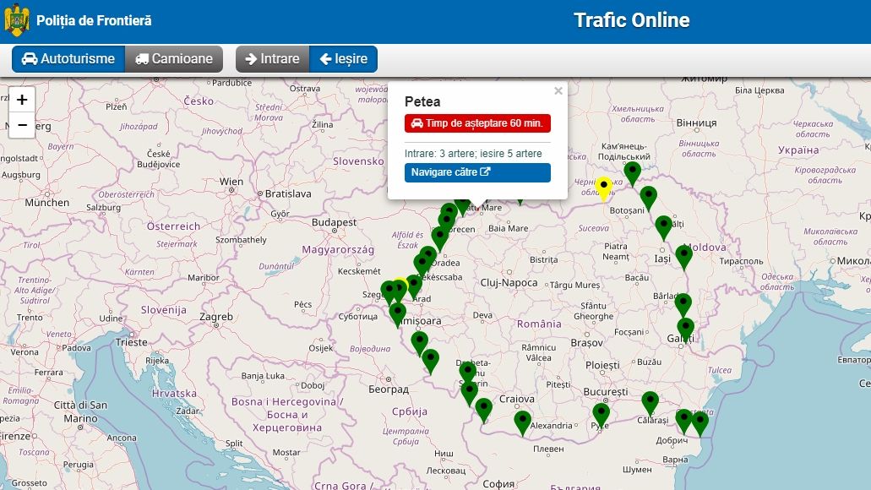Open the green marker near Călărași
The image size is (871, 490).
click(x=650, y=402)
